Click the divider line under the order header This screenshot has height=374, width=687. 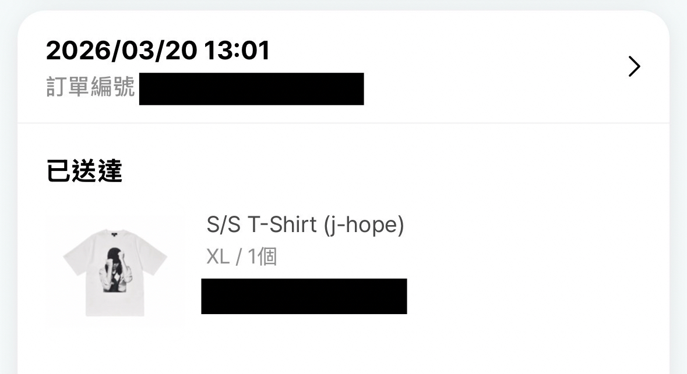[343, 123]
